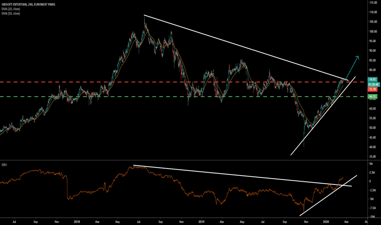Click the green 66.12 price tag
This screenshot has height=225, width=381.
[x=372, y=97]
